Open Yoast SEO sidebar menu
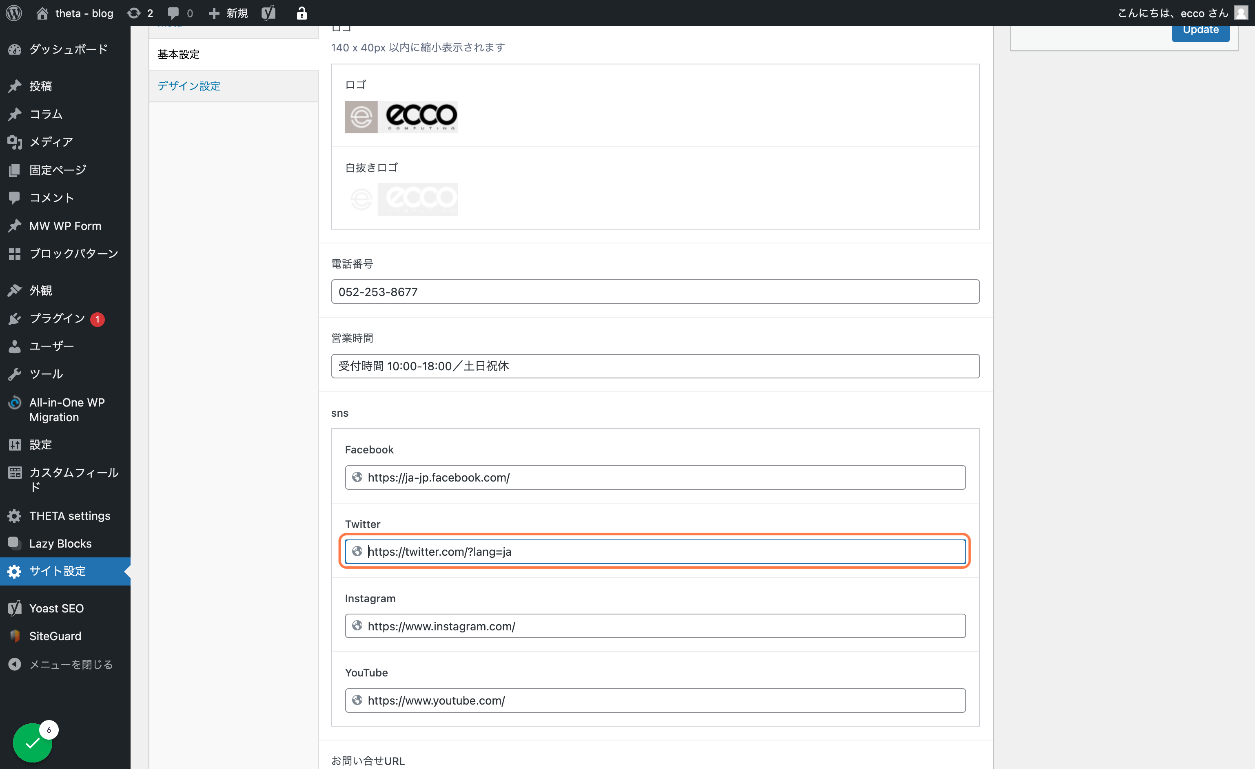 click(x=65, y=609)
